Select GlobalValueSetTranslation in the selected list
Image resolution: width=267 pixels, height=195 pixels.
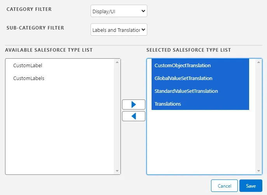coord(200,78)
